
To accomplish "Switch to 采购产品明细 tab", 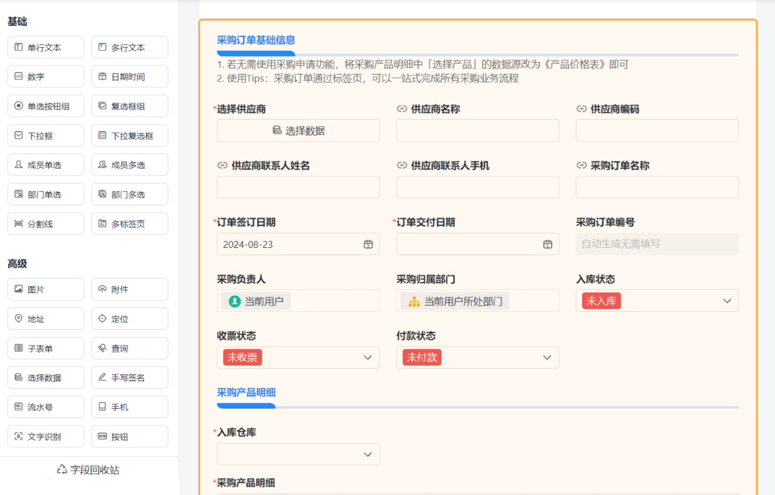I will click(x=246, y=393).
